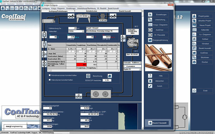215x134 pixels.
Task: Open Stücklisten icon in right panel
Action: click(194, 58)
